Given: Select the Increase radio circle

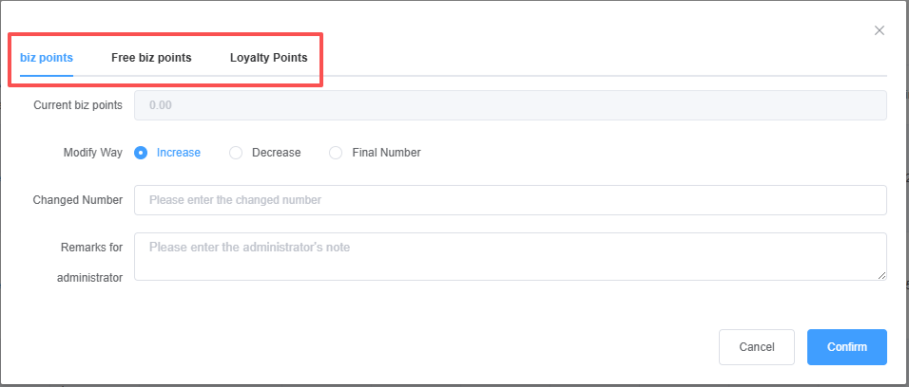Looking at the screenshot, I should coord(141,153).
